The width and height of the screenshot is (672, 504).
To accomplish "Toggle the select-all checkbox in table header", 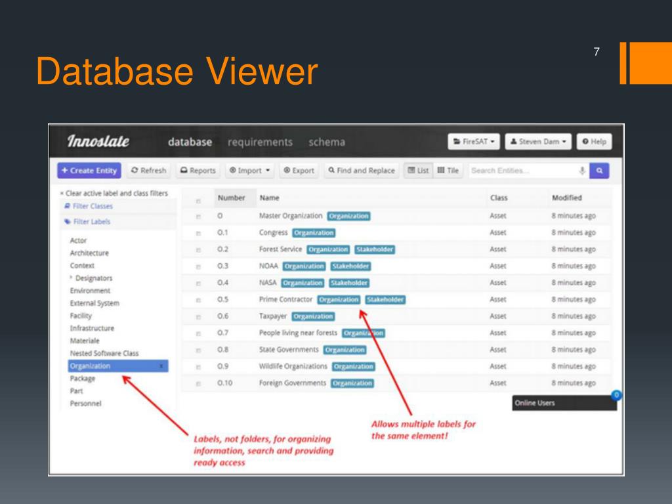I will [198, 201].
